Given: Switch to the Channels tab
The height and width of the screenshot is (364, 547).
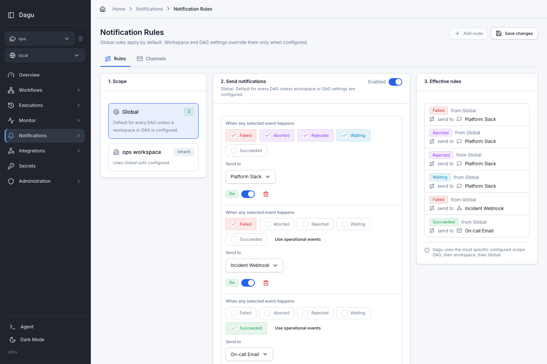Looking at the screenshot, I should 151,59.
